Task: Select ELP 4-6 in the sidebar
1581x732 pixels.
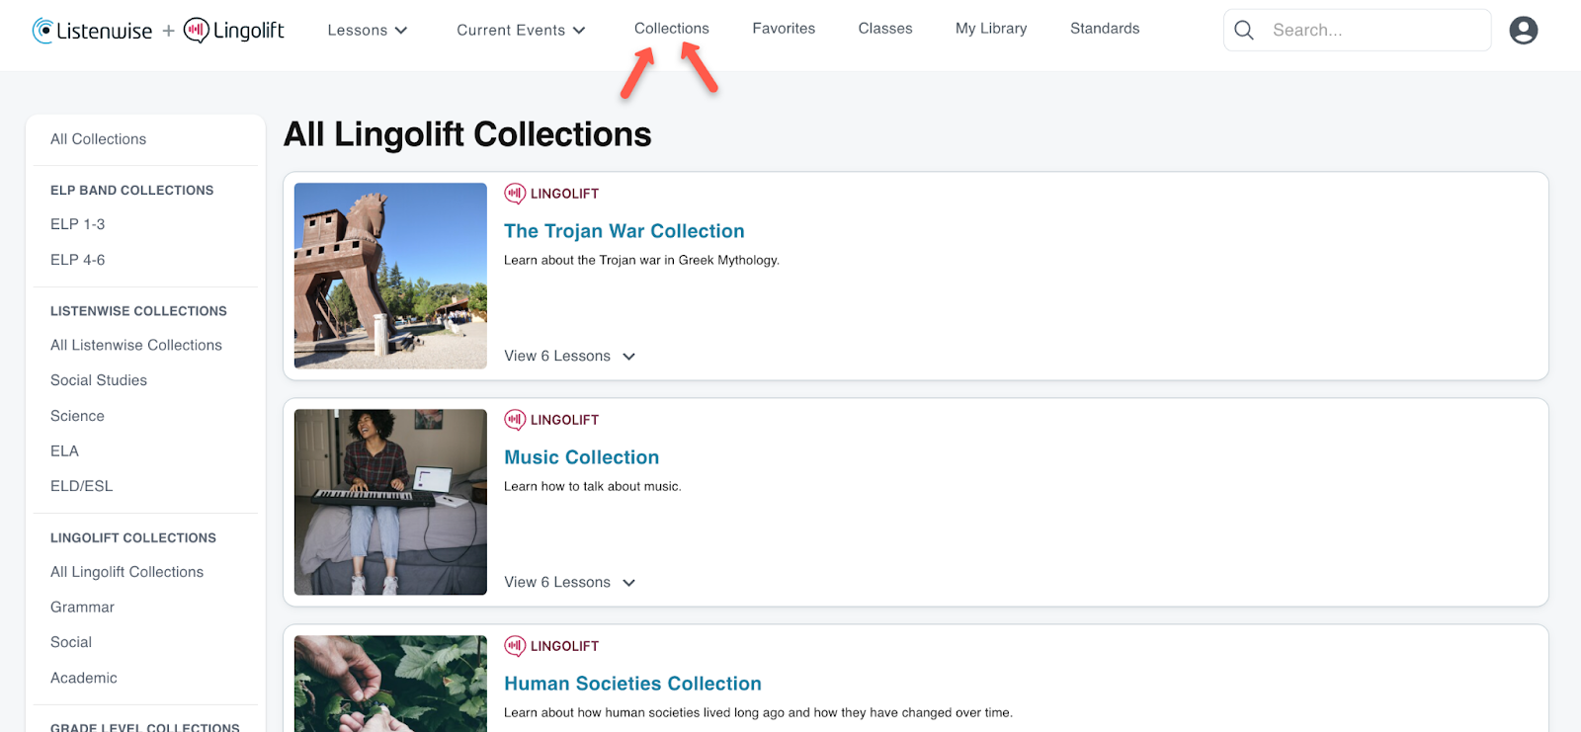Action: click(x=78, y=260)
